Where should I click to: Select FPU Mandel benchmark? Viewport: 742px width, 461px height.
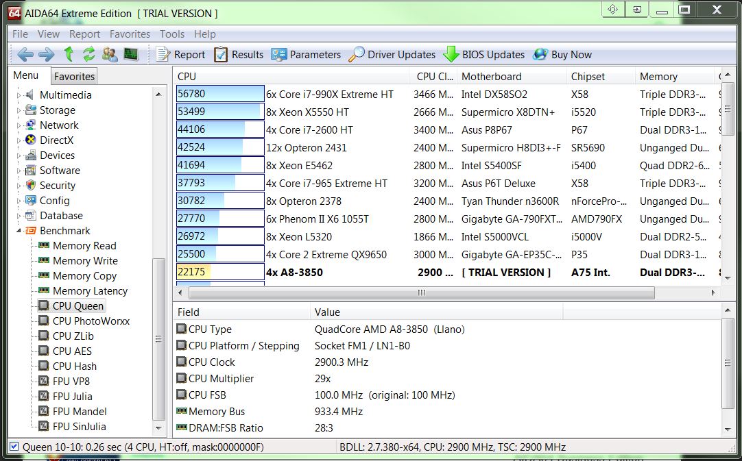[x=80, y=412]
